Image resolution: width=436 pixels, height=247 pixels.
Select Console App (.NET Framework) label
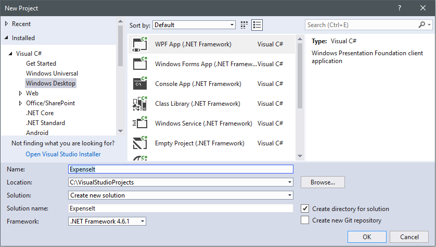[198, 84]
